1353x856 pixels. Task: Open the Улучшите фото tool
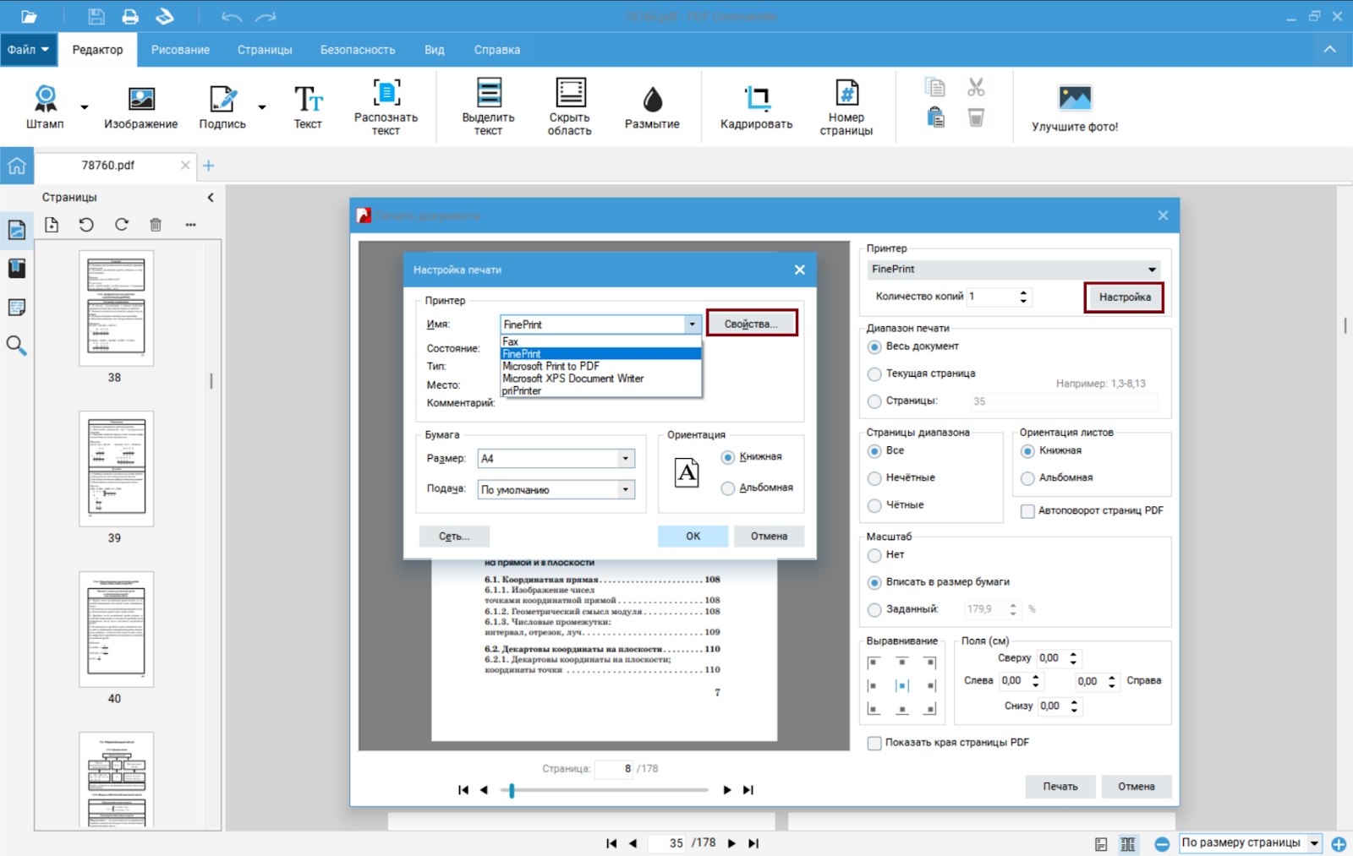(x=1075, y=108)
